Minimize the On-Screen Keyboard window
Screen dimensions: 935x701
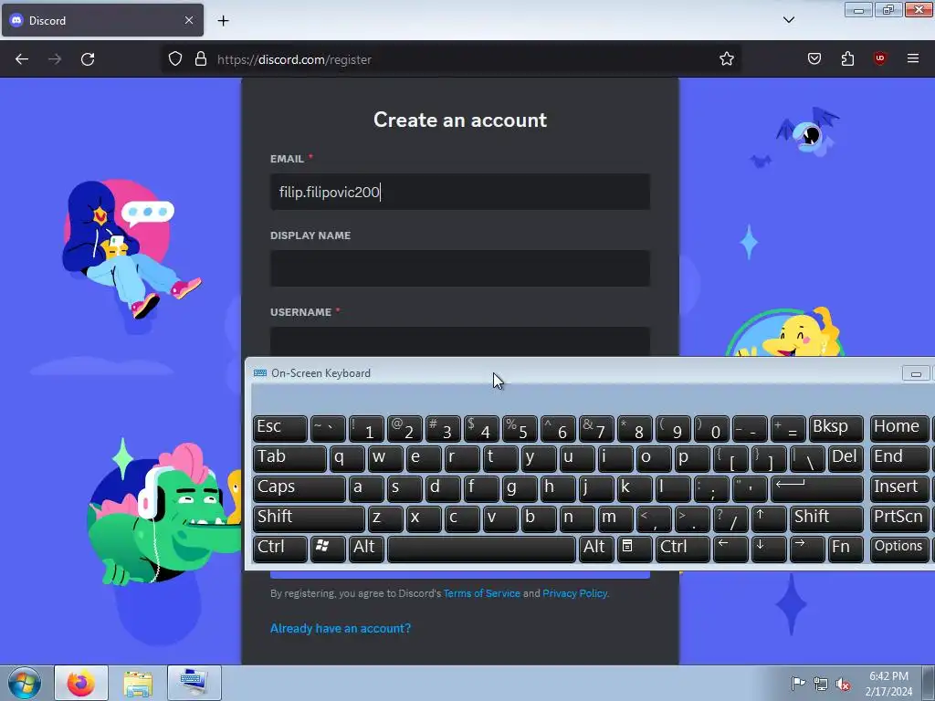(x=916, y=373)
